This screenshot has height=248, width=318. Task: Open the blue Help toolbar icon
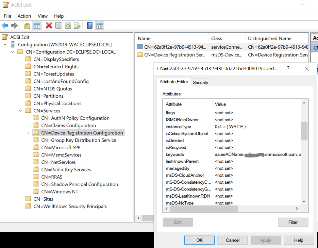point(90,25)
